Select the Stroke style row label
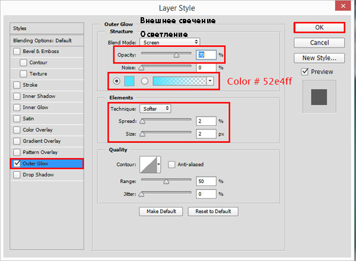Image resolution: width=356 pixels, height=261 pixels. click(x=30, y=85)
